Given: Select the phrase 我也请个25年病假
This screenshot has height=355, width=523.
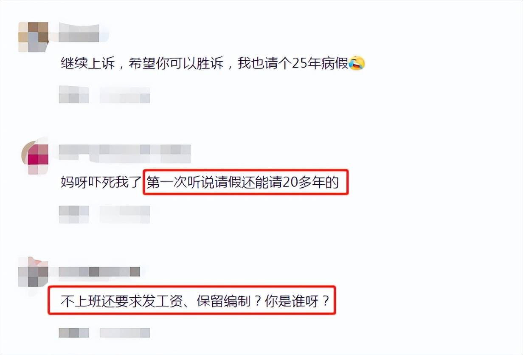Looking at the screenshot, I should [x=293, y=64].
